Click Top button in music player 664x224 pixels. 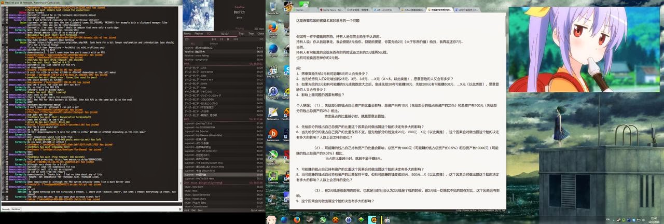[241, 33]
